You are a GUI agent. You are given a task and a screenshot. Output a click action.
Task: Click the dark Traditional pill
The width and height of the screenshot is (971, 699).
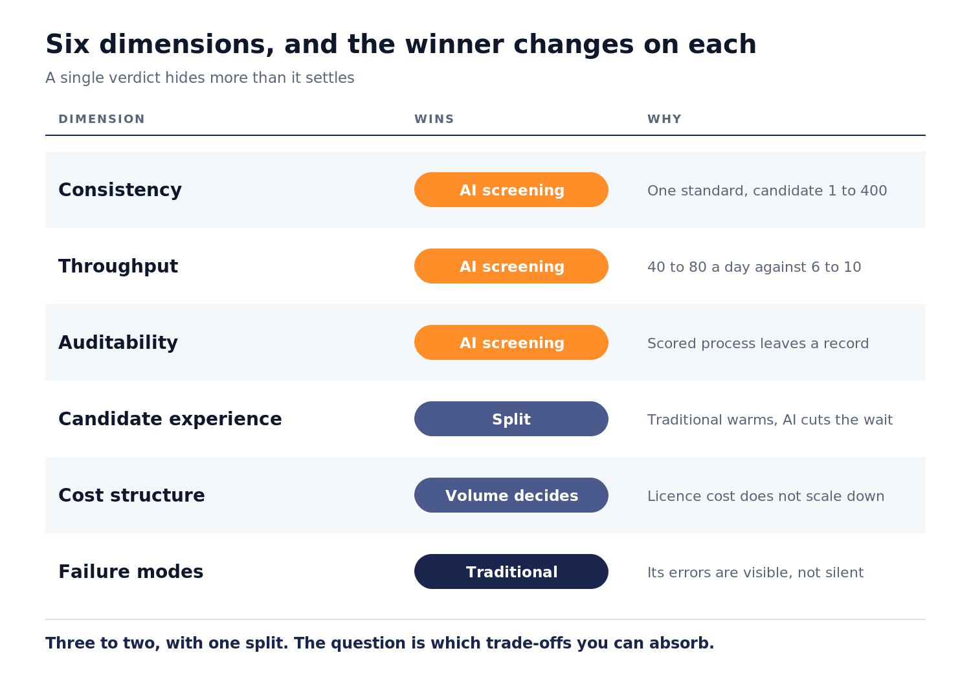tap(511, 571)
